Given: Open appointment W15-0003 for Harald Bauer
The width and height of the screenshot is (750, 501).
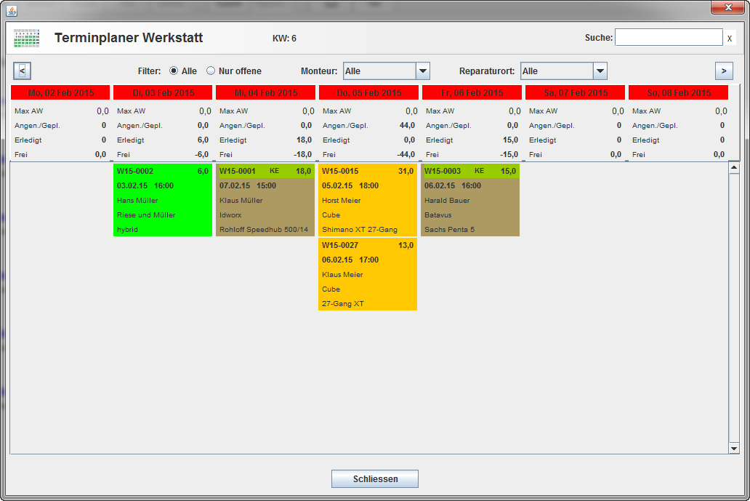Looking at the screenshot, I should (469, 200).
